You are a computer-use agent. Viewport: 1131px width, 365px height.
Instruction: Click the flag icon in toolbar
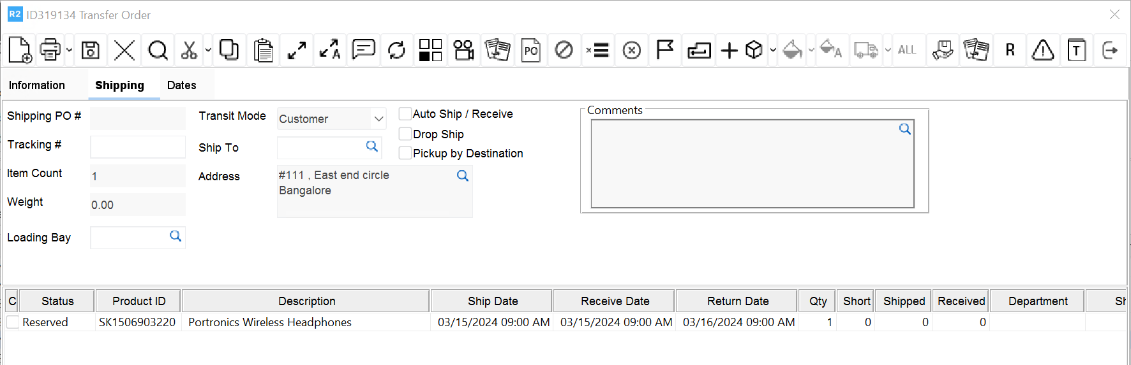[664, 50]
